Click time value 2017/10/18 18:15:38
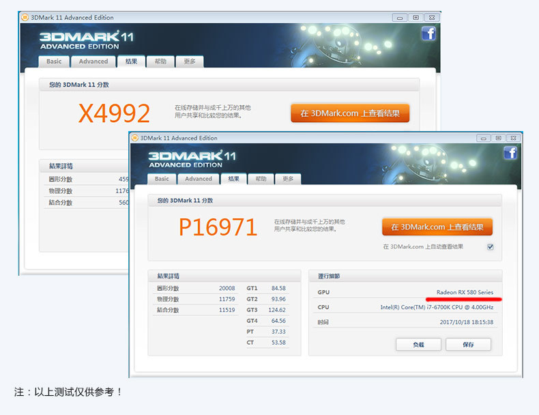 [467, 322]
